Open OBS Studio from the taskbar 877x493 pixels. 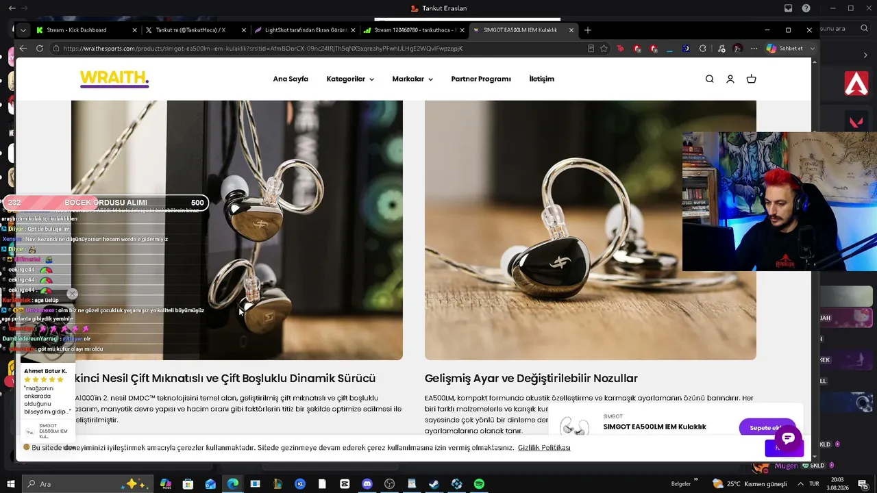pos(390,484)
